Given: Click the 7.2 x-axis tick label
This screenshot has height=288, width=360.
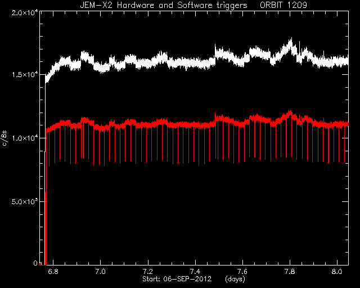Looking at the screenshot, I should pos(148,272).
